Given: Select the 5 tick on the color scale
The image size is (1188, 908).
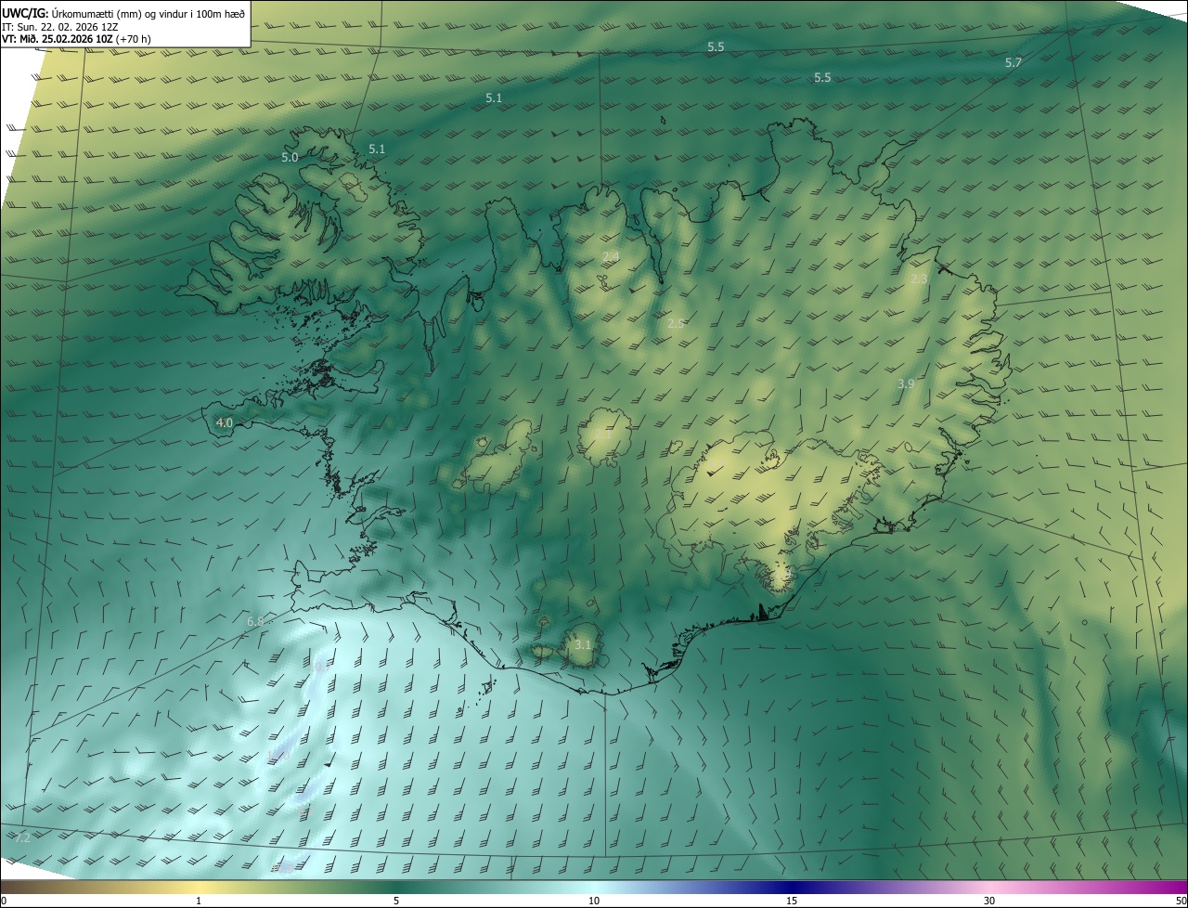Looking at the screenshot, I should click(396, 902).
